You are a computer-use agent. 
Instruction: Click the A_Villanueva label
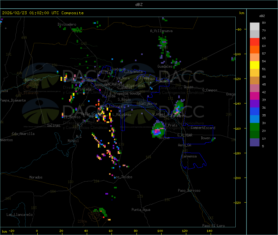[161, 31]
